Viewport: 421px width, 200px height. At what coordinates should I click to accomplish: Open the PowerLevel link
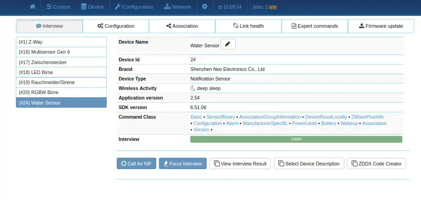[x=304, y=123]
